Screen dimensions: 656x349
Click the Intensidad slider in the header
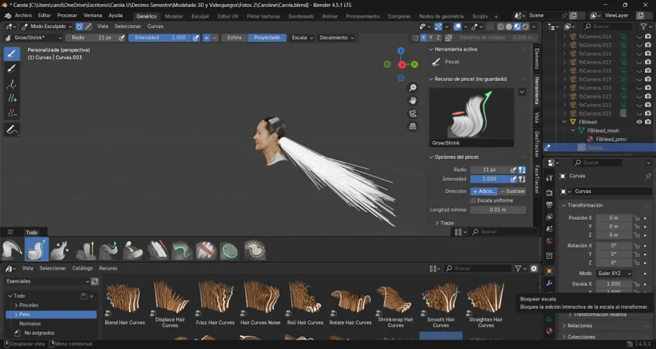coord(160,38)
